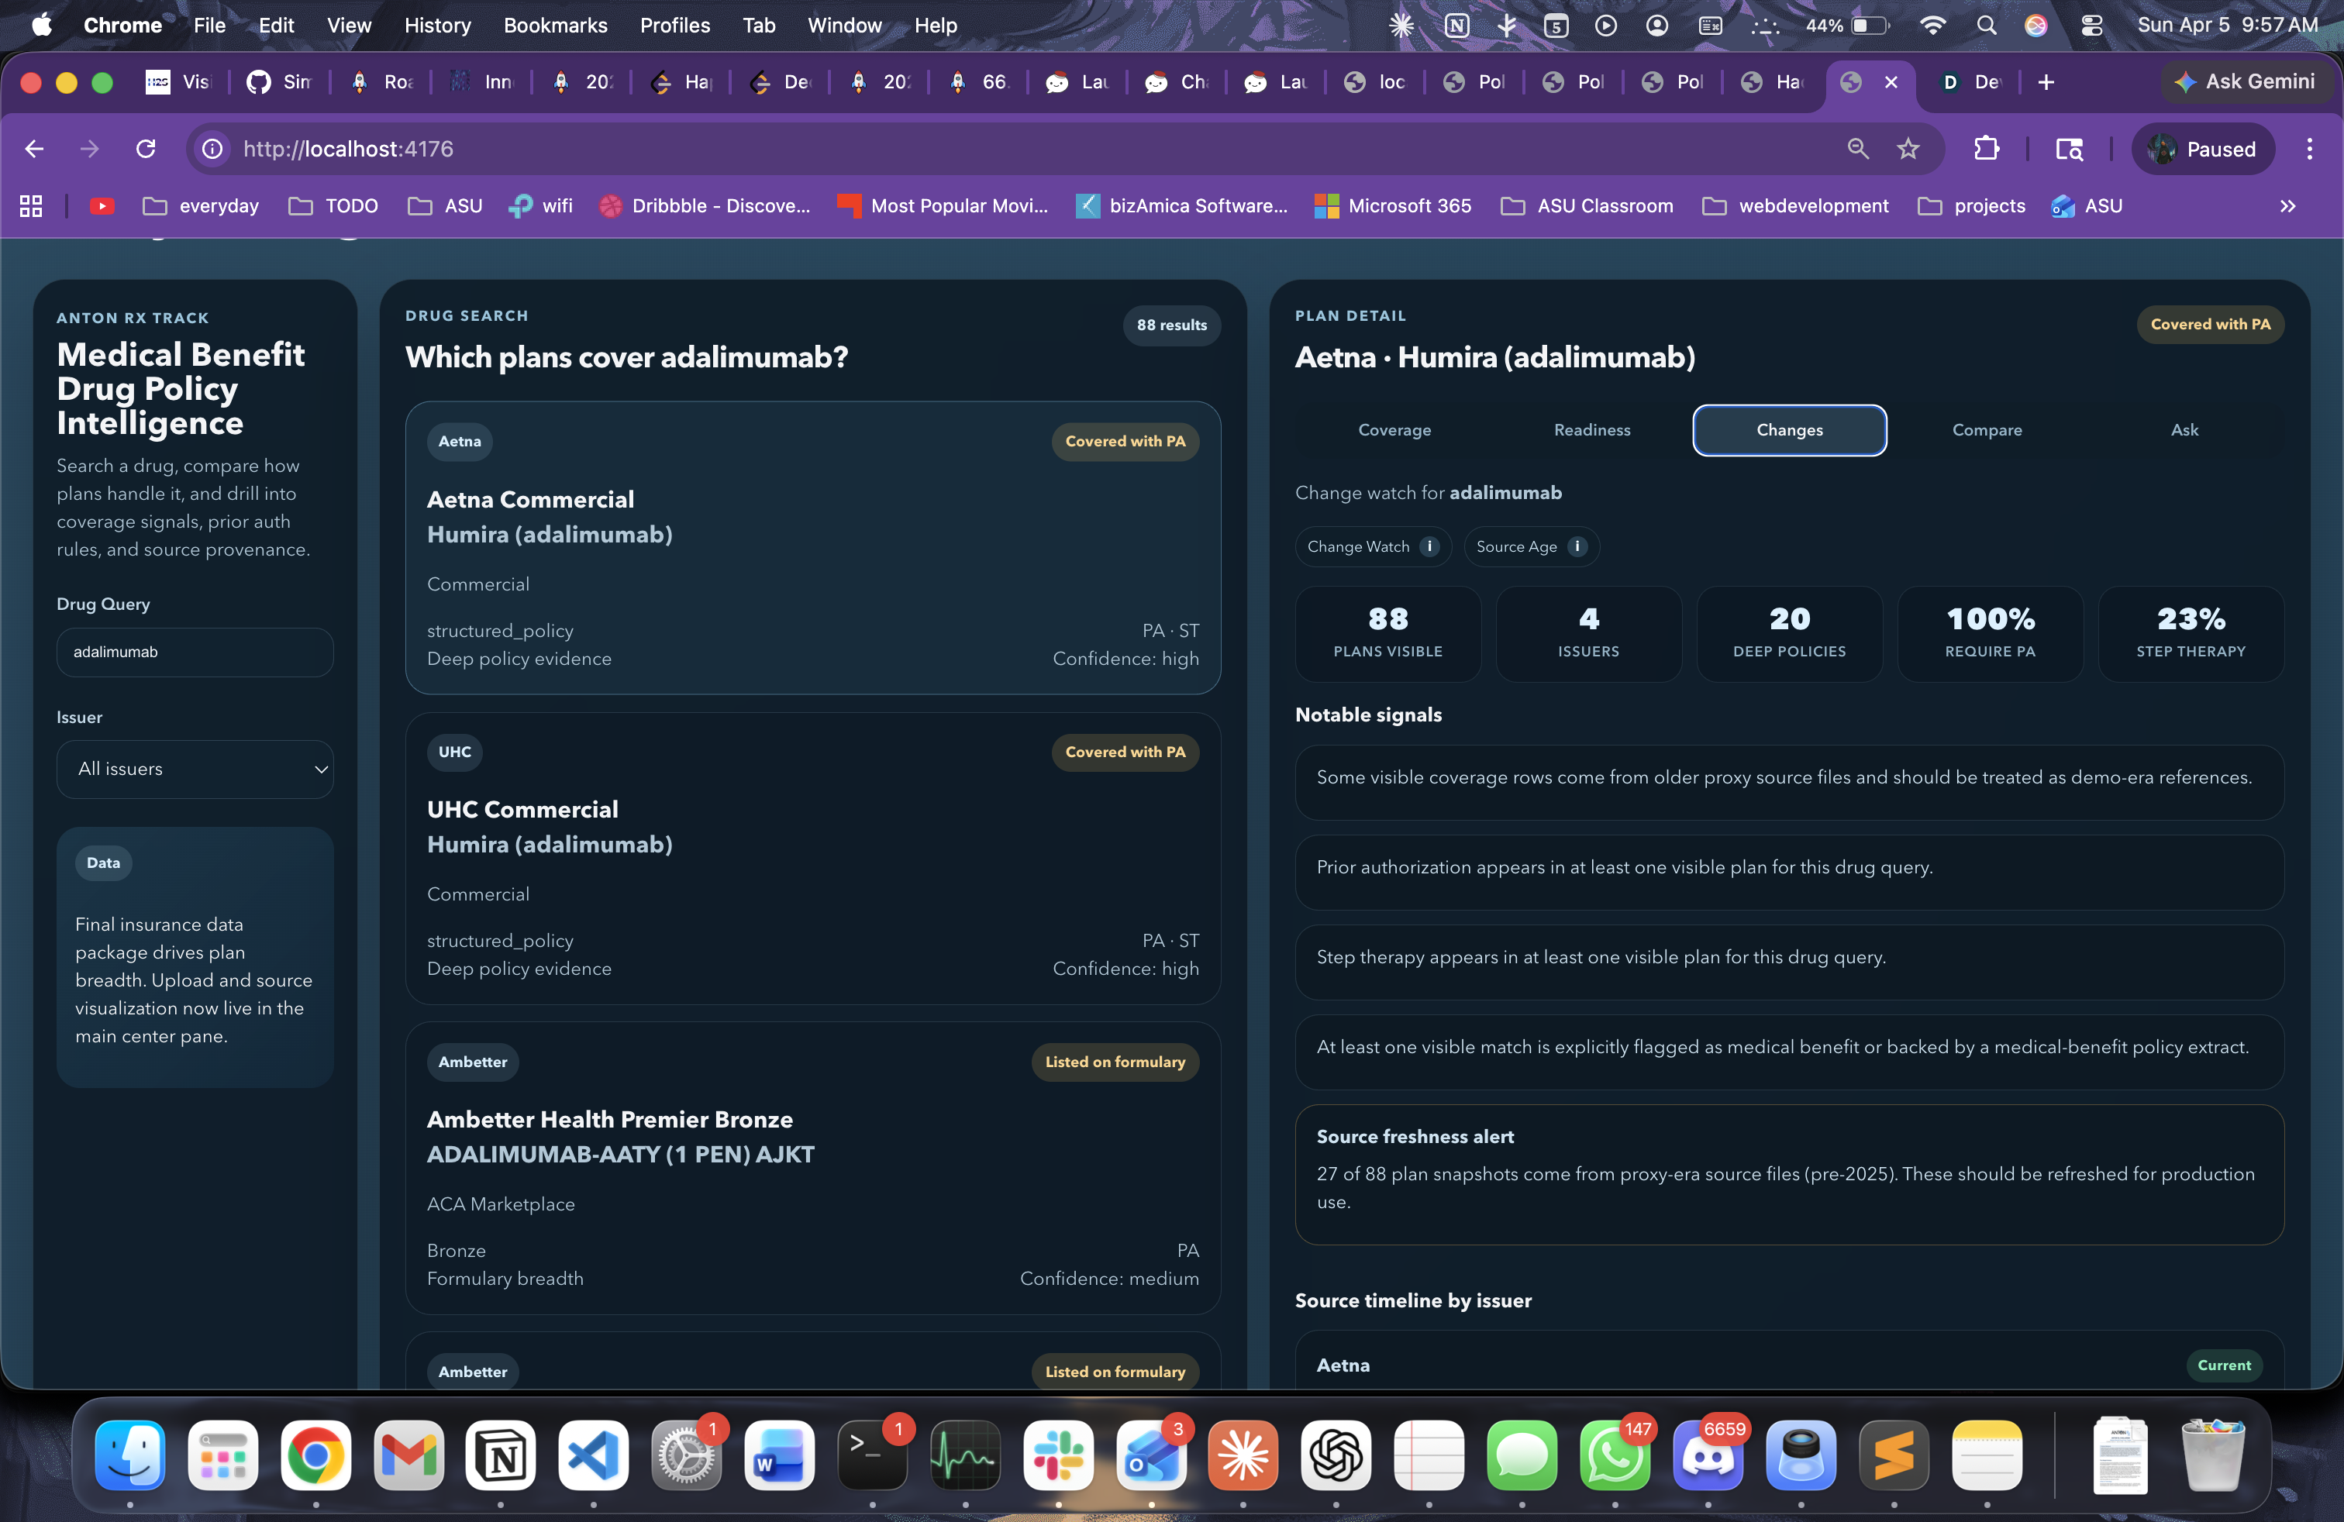Switch to the Compare tab

tap(1987, 430)
